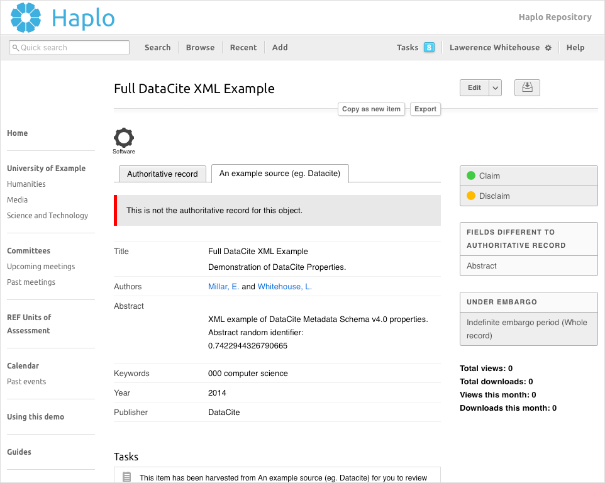The width and height of the screenshot is (605, 483).
Task: Open the Tasks count badge showing 8
Action: coord(429,47)
